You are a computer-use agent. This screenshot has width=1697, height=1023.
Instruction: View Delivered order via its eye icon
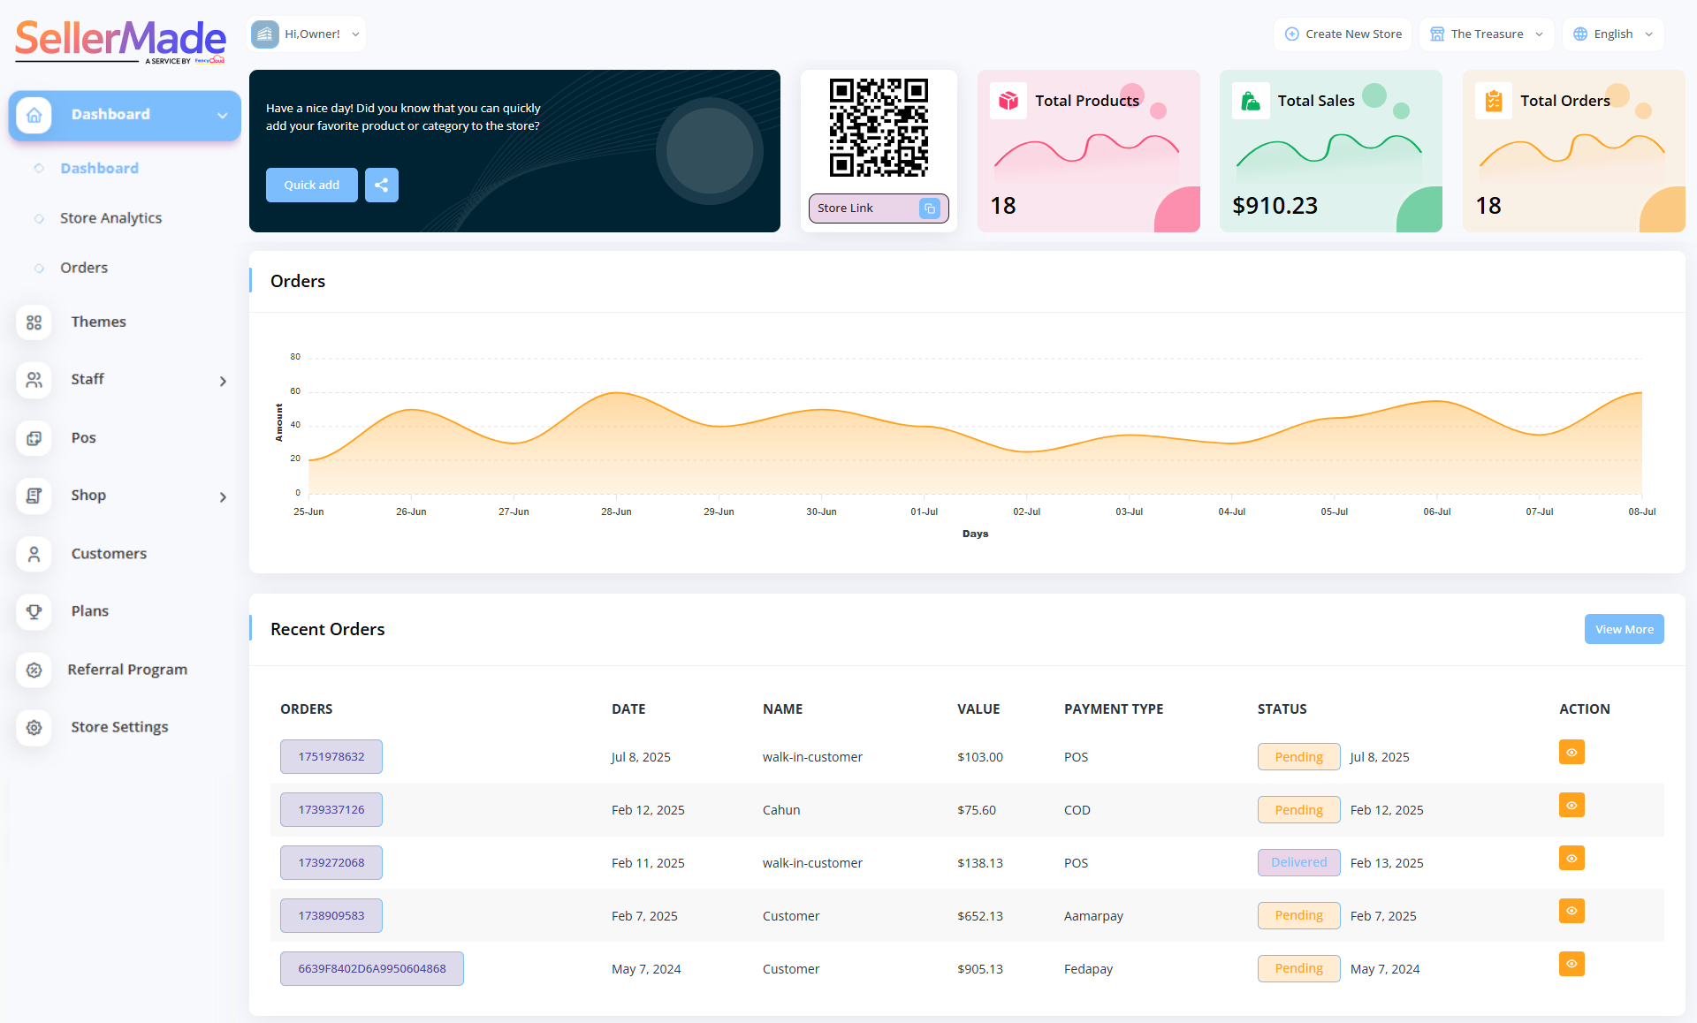click(1571, 859)
